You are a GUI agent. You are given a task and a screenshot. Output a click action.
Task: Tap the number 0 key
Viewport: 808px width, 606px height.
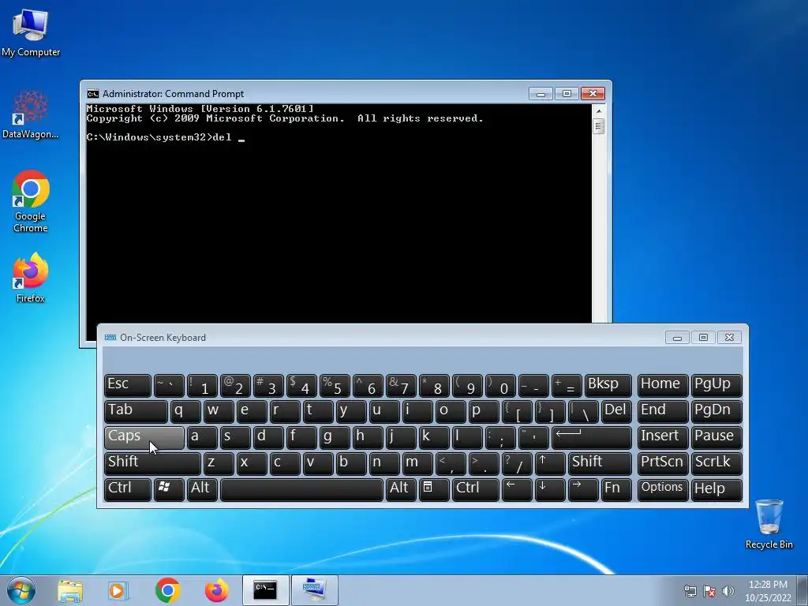click(500, 385)
